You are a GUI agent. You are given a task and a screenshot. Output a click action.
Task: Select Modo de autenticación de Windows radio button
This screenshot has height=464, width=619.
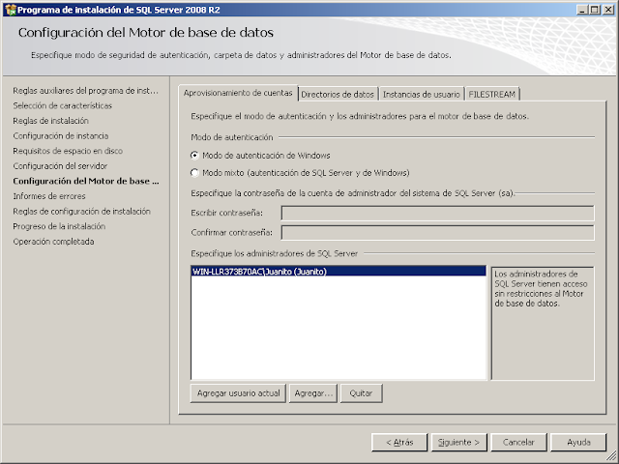pos(194,156)
